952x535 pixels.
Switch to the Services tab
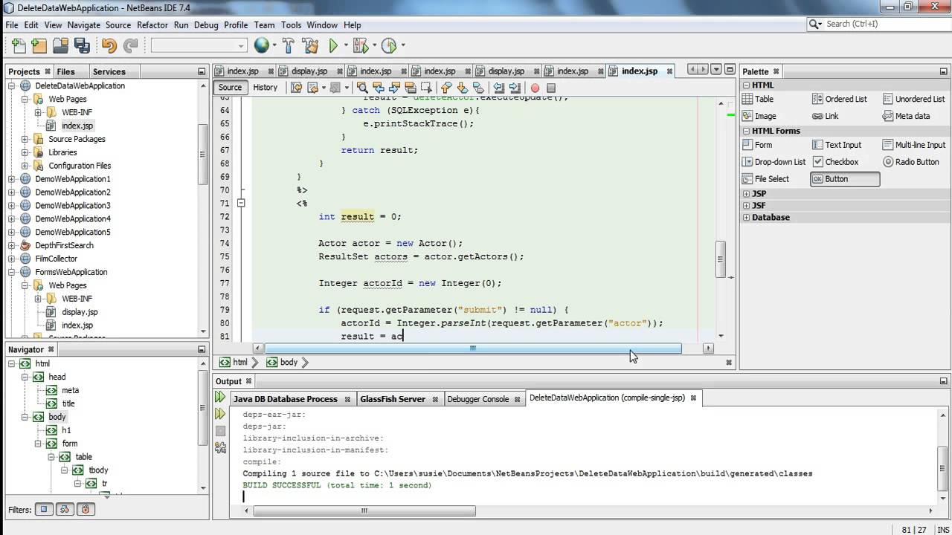pyautogui.click(x=109, y=71)
